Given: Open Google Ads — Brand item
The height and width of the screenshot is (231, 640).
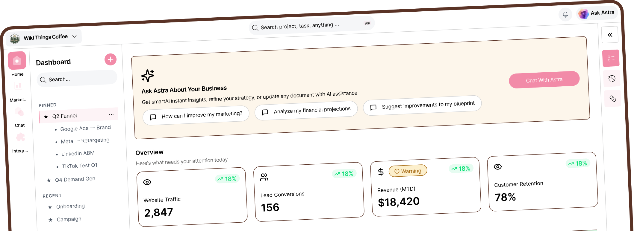Looking at the screenshot, I should (x=85, y=128).
